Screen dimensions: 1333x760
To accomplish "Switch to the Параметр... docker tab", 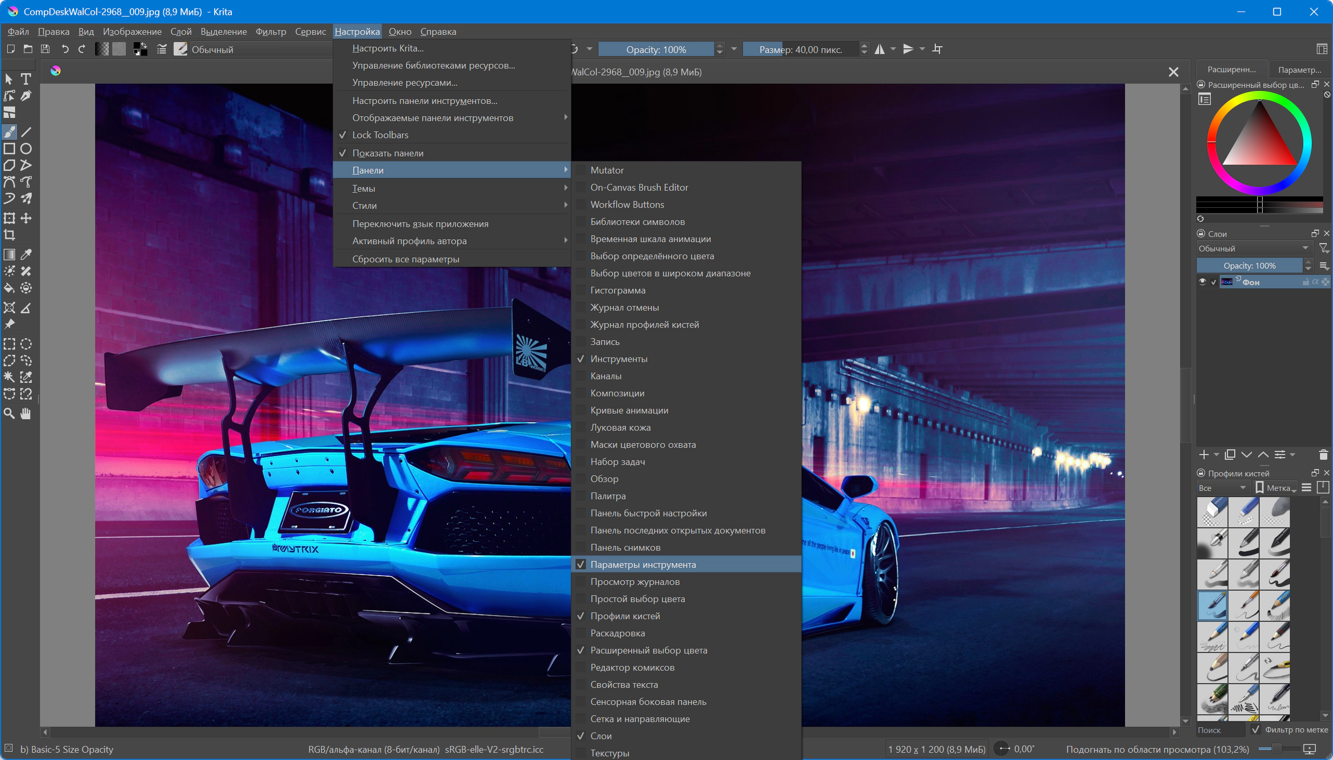I will click(x=1299, y=70).
